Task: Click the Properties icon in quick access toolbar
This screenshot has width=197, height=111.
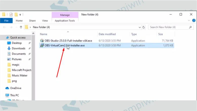Action: click(11, 14)
